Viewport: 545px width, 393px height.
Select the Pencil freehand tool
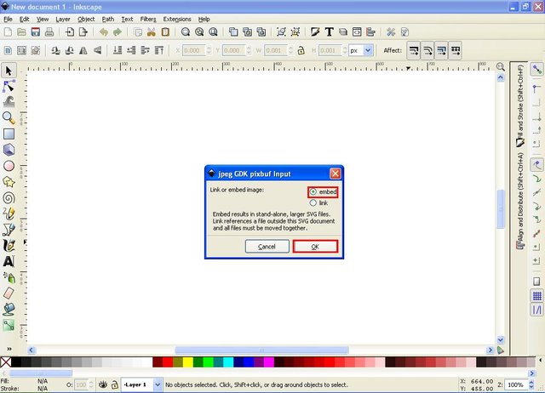9,214
